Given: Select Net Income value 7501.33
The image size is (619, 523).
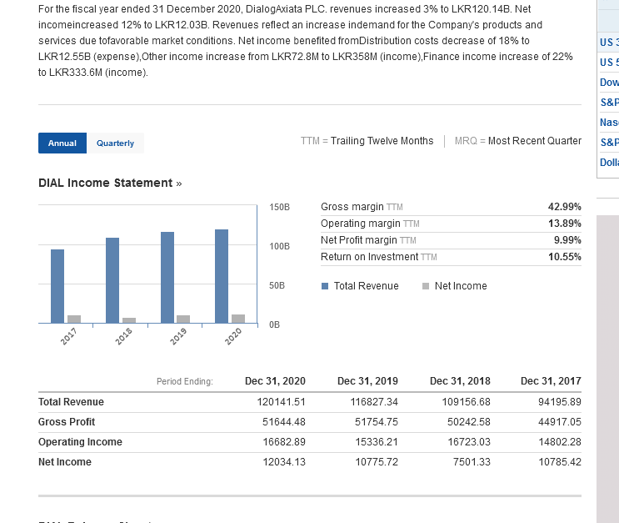Looking at the screenshot, I should point(472,462).
